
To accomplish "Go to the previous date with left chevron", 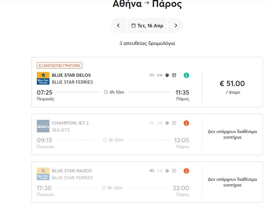I will [x=118, y=25].
